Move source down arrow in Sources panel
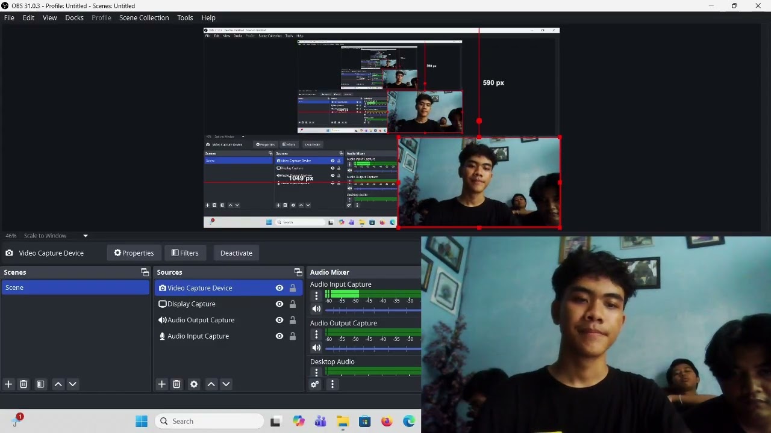The height and width of the screenshot is (433, 771). coord(226,384)
